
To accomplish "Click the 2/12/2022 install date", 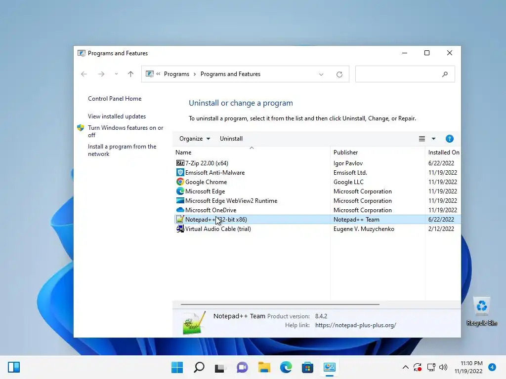I will 441,228.
